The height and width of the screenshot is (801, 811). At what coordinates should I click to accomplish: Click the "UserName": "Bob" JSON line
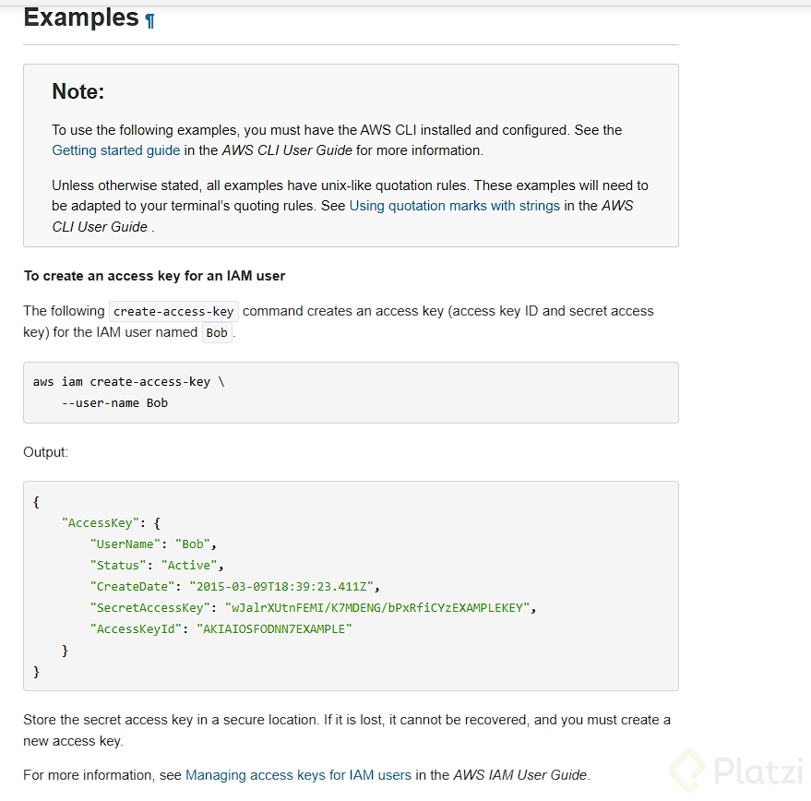[x=153, y=544]
